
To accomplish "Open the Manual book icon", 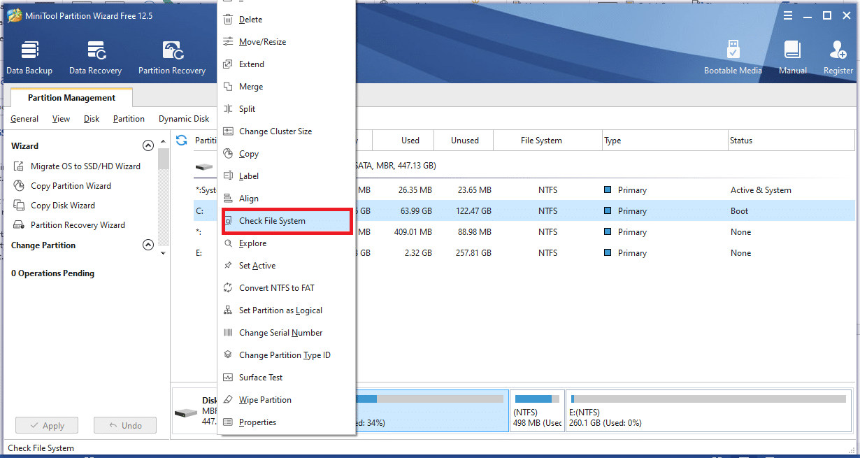I will click(x=792, y=52).
